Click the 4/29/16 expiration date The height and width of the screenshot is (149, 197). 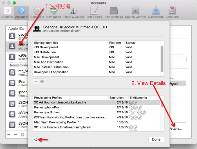122,117
